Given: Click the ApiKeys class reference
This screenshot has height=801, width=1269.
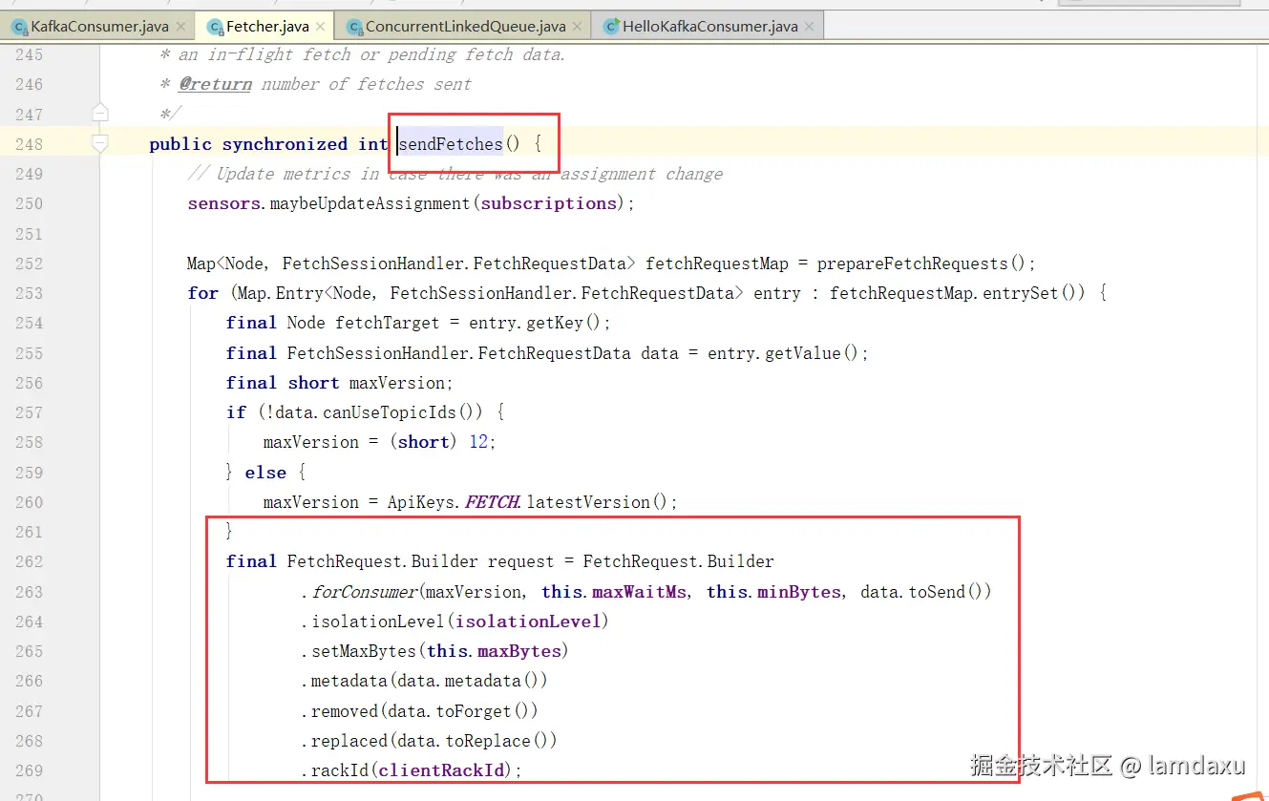Looking at the screenshot, I should pos(421,502).
